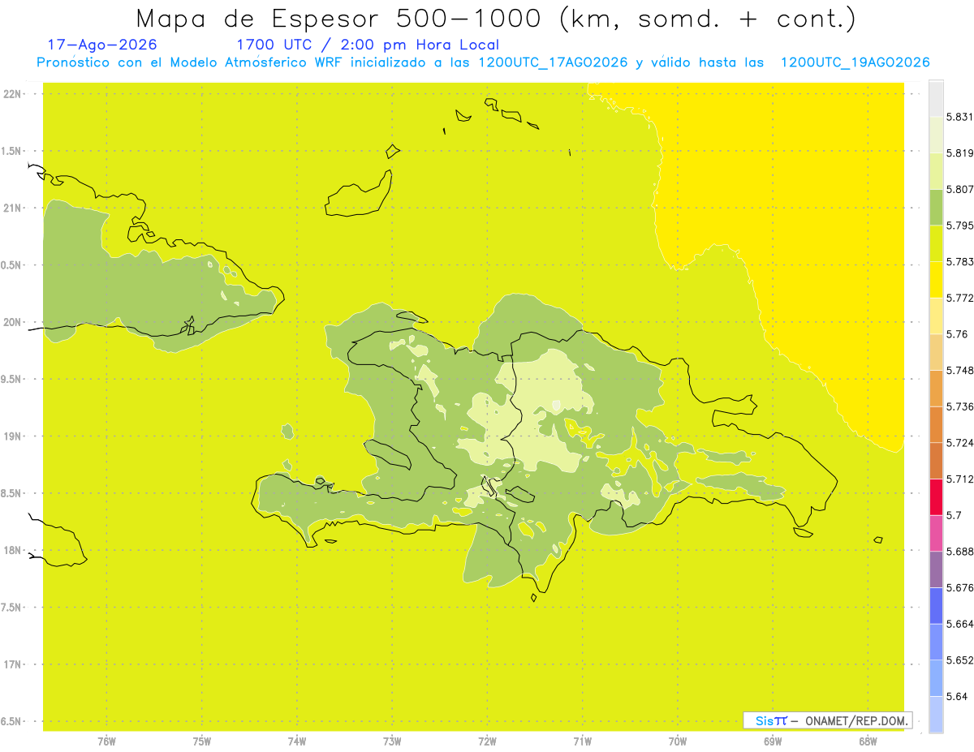974x752 pixels.
Task: Pick the lightest blue legend swatch below 5.64
Action: coord(936,714)
